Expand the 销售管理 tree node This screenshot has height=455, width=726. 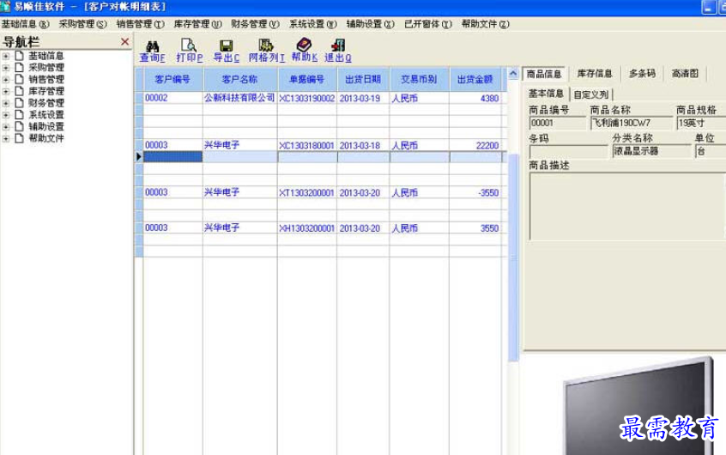pyautogui.click(x=5, y=80)
